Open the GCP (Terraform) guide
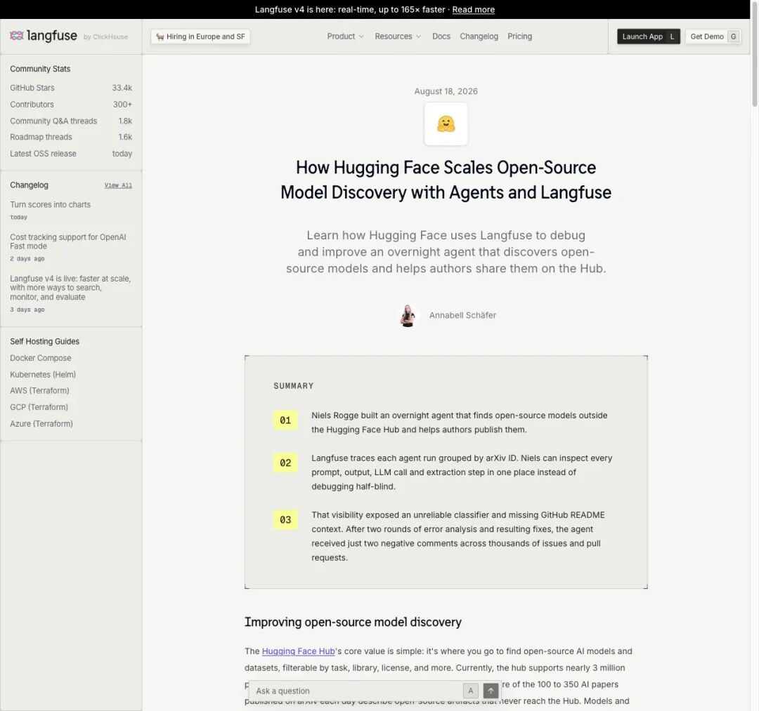The image size is (759, 711). (x=39, y=407)
